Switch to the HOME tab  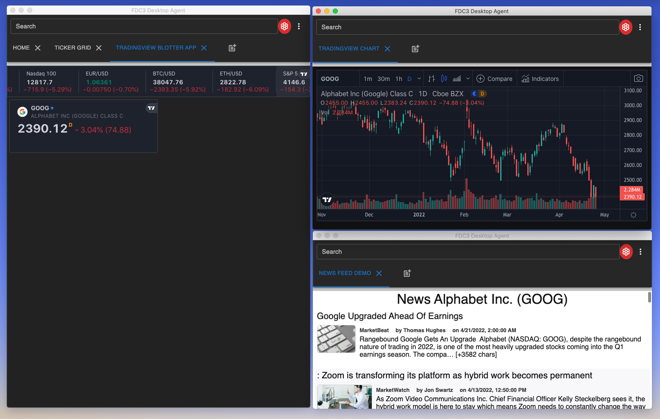point(21,48)
